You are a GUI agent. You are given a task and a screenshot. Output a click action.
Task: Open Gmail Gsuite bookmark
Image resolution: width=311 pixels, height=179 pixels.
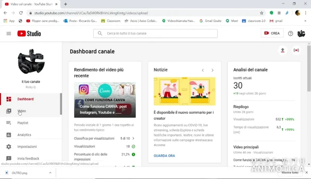coord(211,21)
